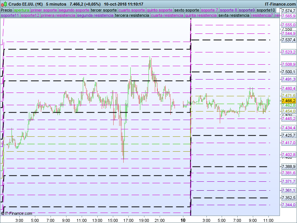Click the 'soporte10' legend label

click(x=266, y=10)
